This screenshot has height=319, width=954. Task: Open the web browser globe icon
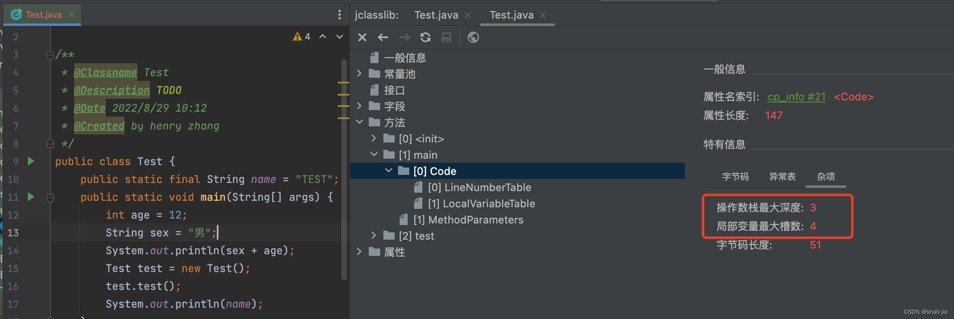click(x=473, y=37)
